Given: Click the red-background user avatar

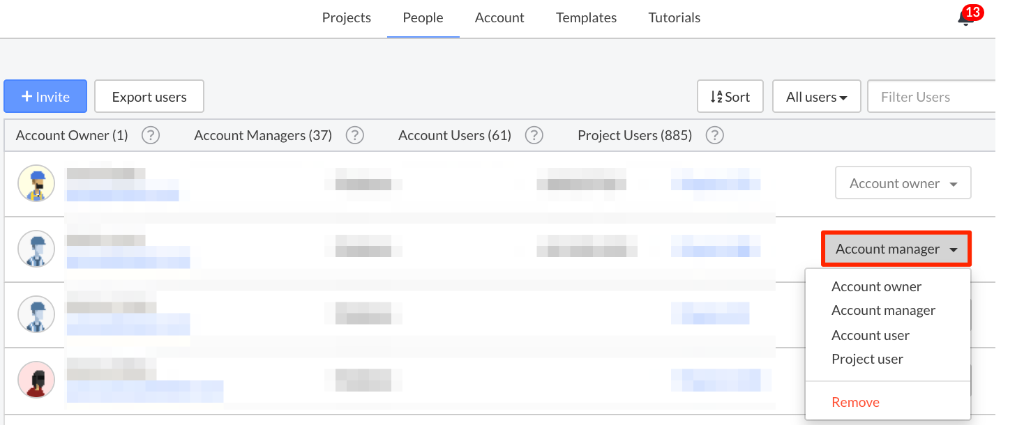Looking at the screenshot, I should pyautogui.click(x=36, y=380).
